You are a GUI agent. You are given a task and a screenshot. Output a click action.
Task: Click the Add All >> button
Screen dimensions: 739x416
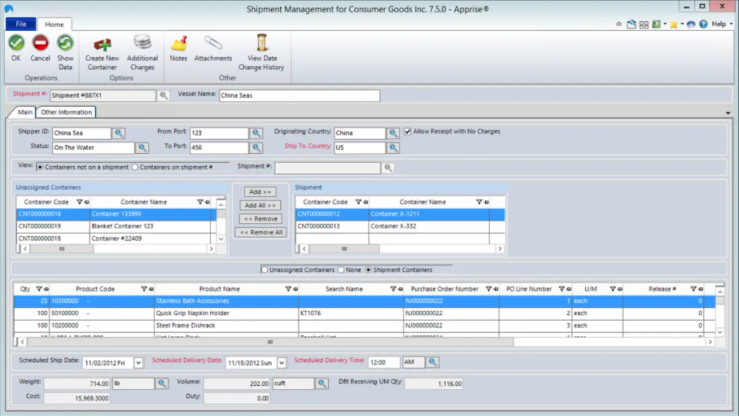pos(260,206)
